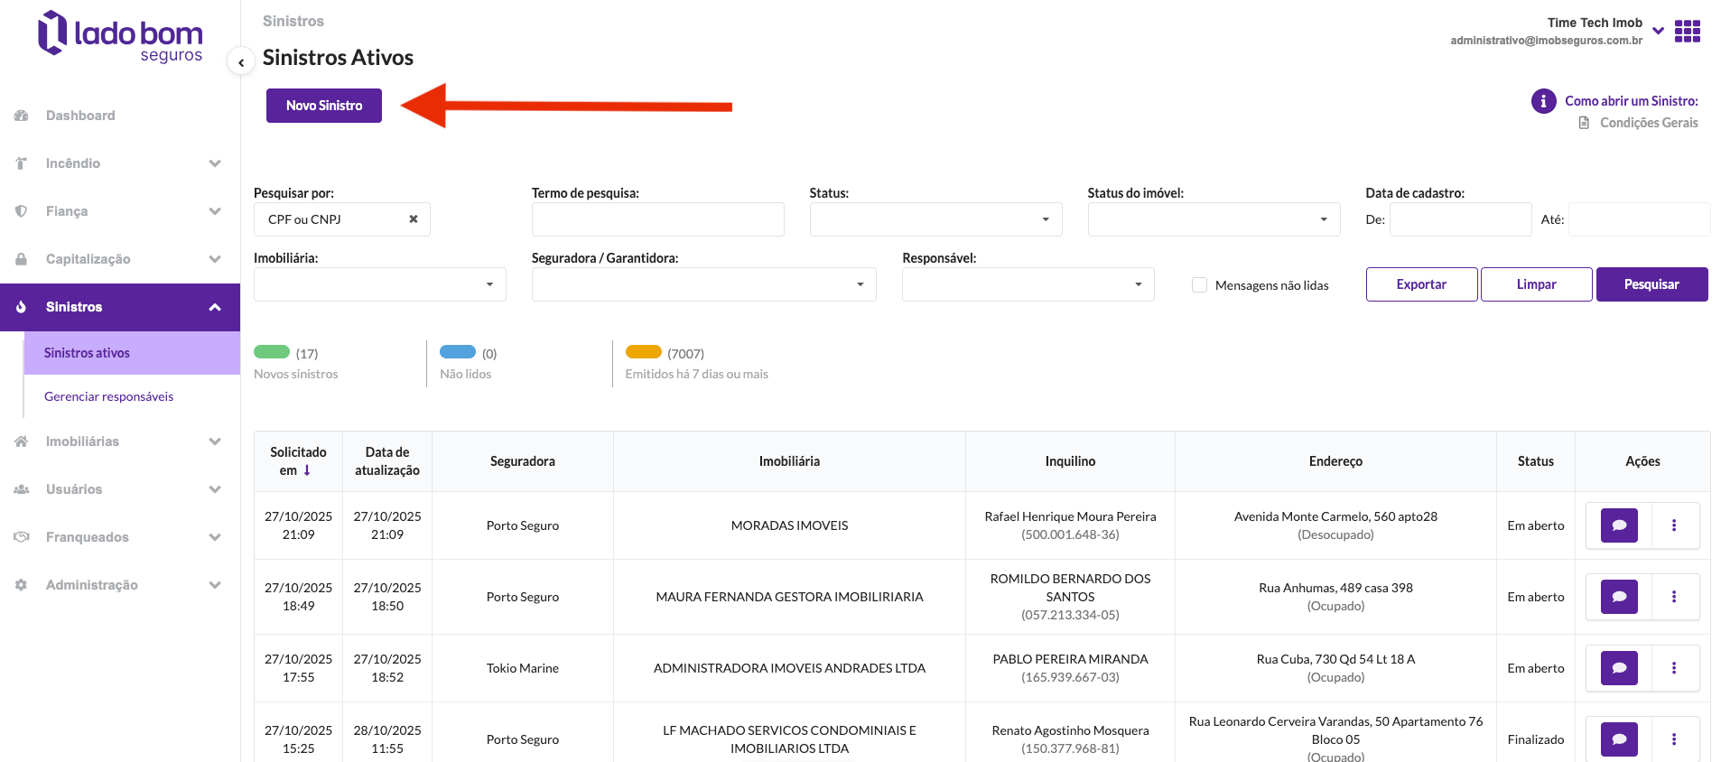Viewport: 1721px width, 762px height.
Task: Open chat for MORADAS IMOVEIS row
Action: [1619, 525]
